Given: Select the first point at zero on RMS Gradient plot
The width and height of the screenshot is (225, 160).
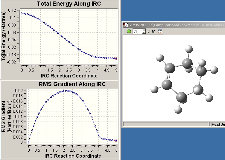Looking at the screenshot, I should 28,142.
